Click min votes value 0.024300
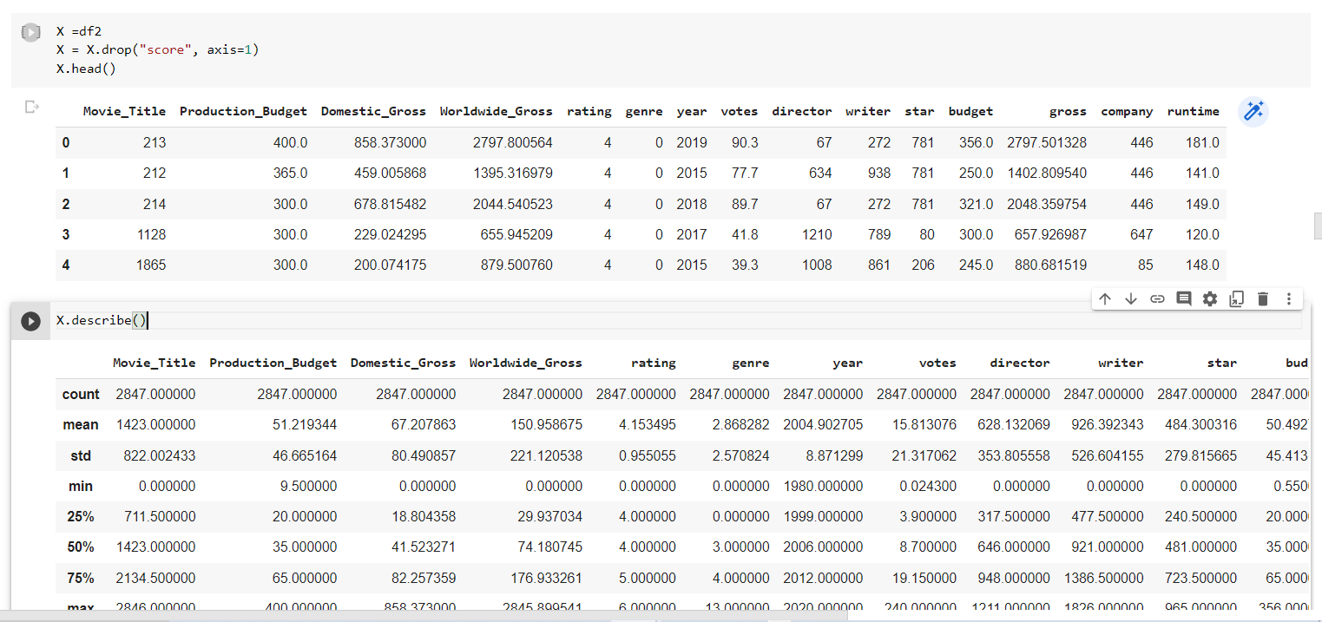 924,486
